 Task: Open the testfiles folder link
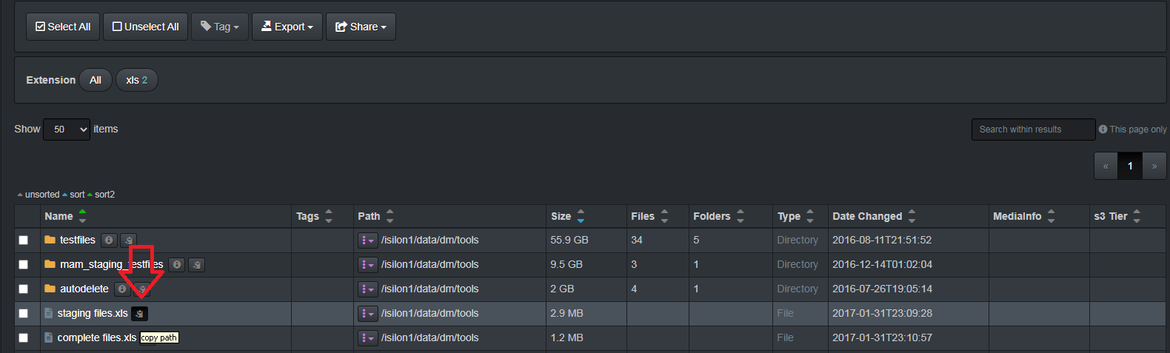[x=78, y=240]
